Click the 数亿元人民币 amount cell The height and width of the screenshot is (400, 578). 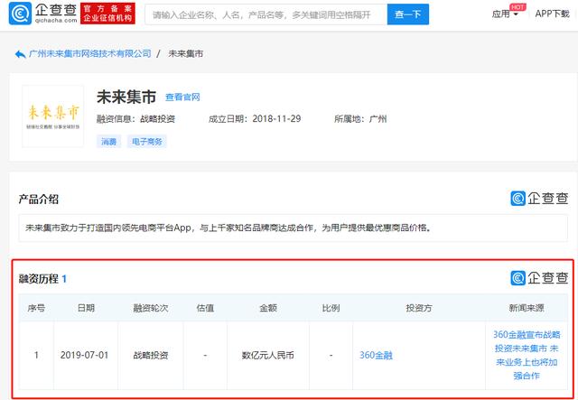[268, 356]
